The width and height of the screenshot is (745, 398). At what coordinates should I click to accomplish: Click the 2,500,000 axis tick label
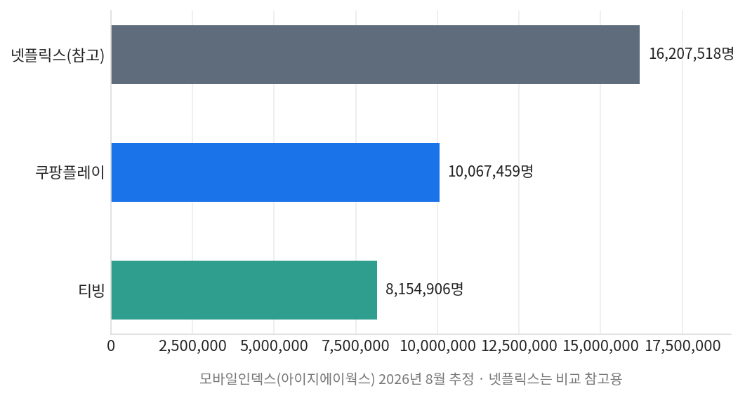click(x=192, y=346)
